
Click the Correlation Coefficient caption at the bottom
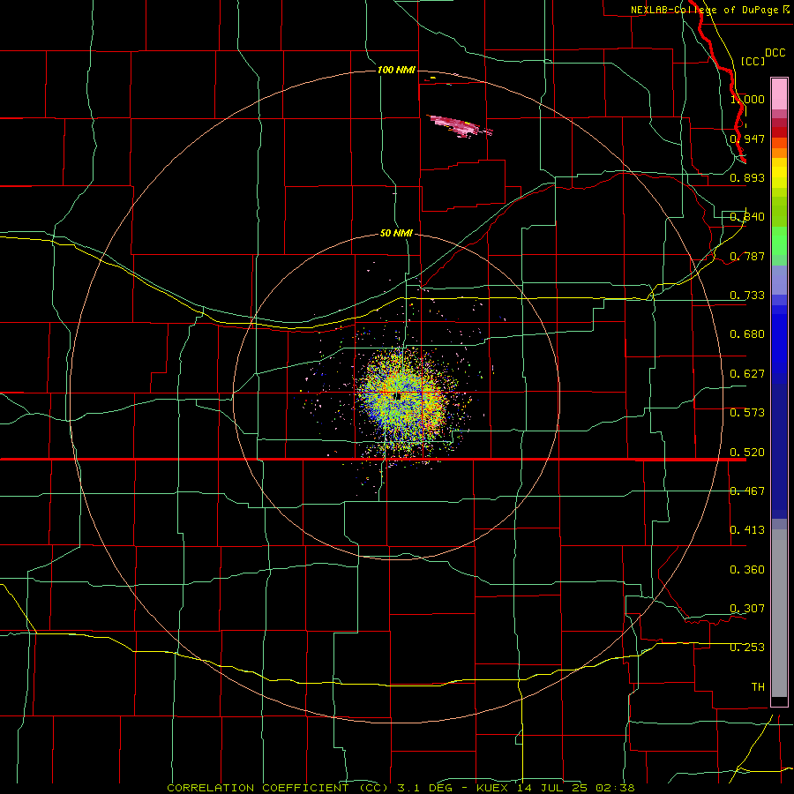point(401,788)
